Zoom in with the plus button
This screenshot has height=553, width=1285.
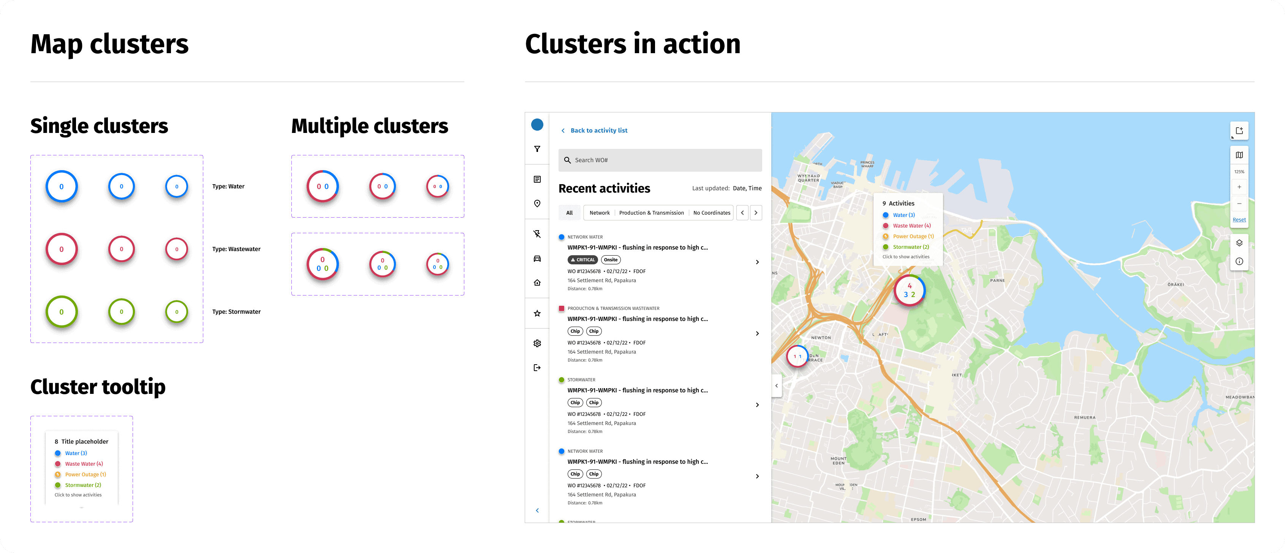point(1239,187)
